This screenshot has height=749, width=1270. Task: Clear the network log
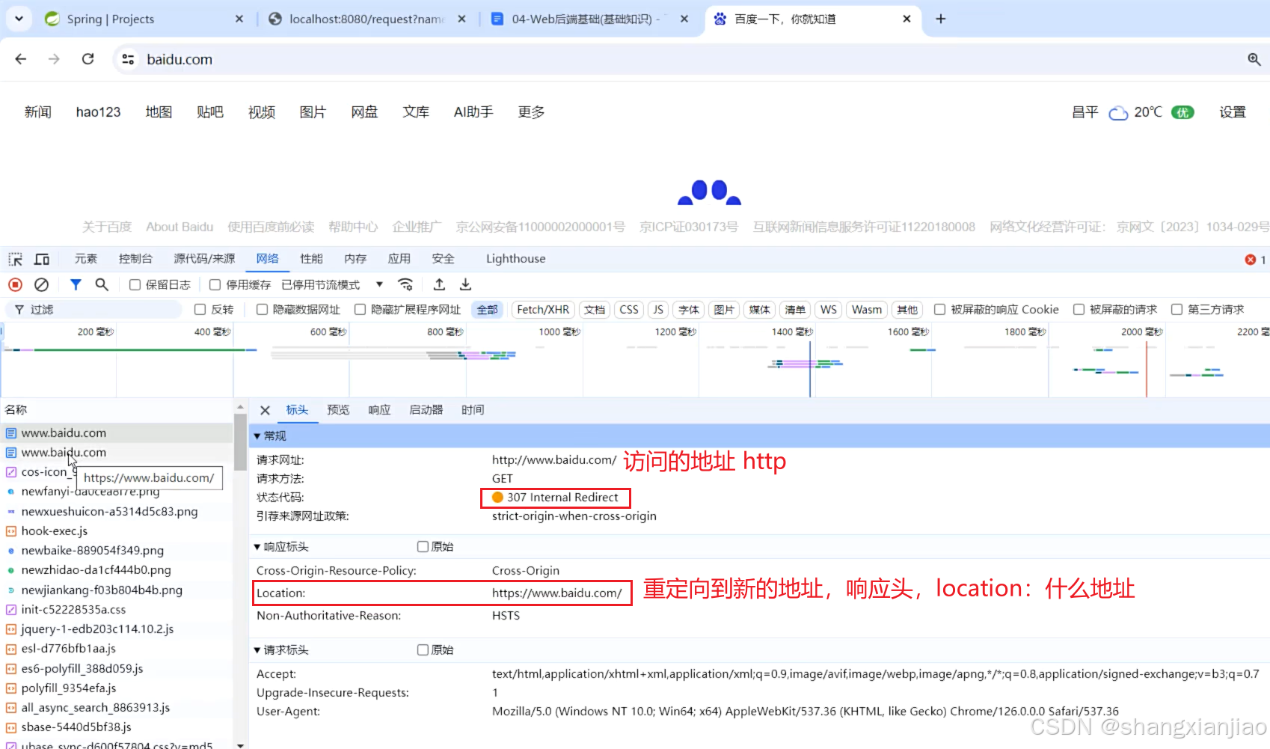[x=42, y=284]
